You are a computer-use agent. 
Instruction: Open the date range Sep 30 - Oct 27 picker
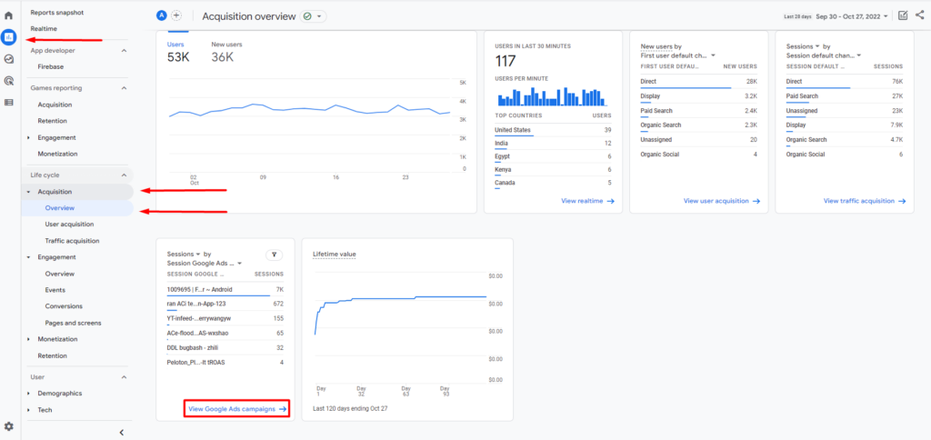852,16
